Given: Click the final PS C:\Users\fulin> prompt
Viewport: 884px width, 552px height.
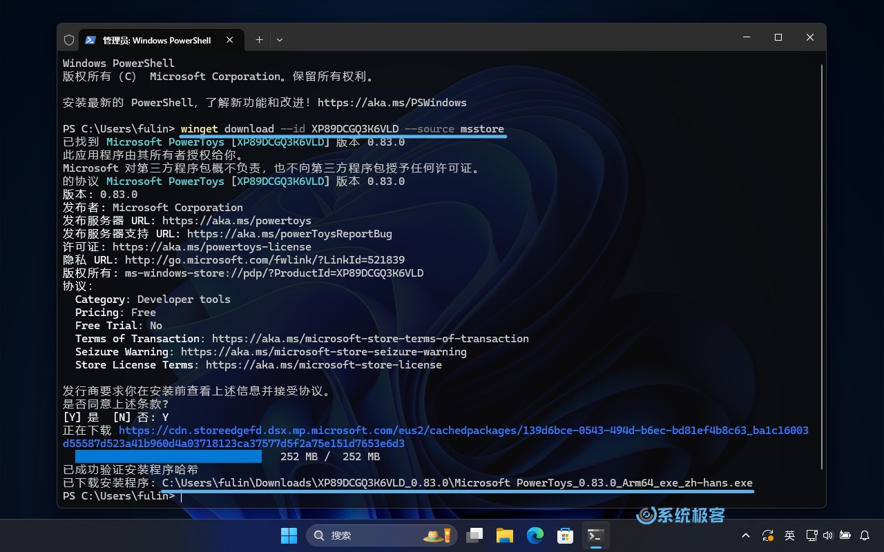Looking at the screenshot, I should tap(119, 496).
